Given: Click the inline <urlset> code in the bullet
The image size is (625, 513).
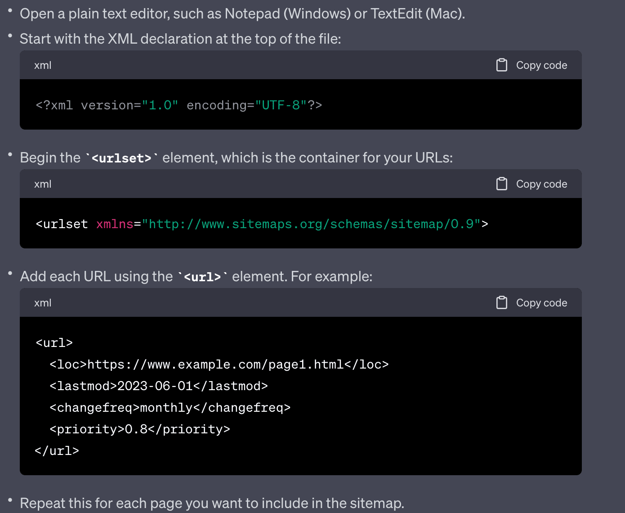Looking at the screenshot, I should point(121,158).
